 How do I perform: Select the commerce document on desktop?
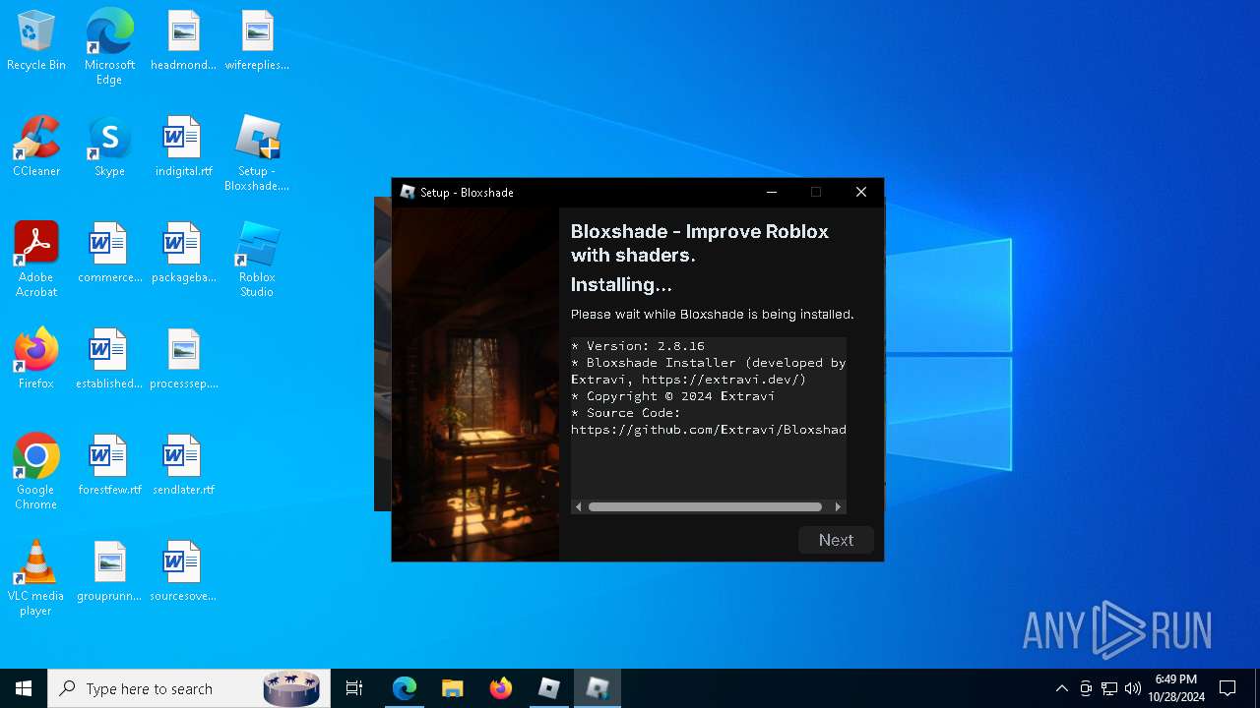coord(109,254)
